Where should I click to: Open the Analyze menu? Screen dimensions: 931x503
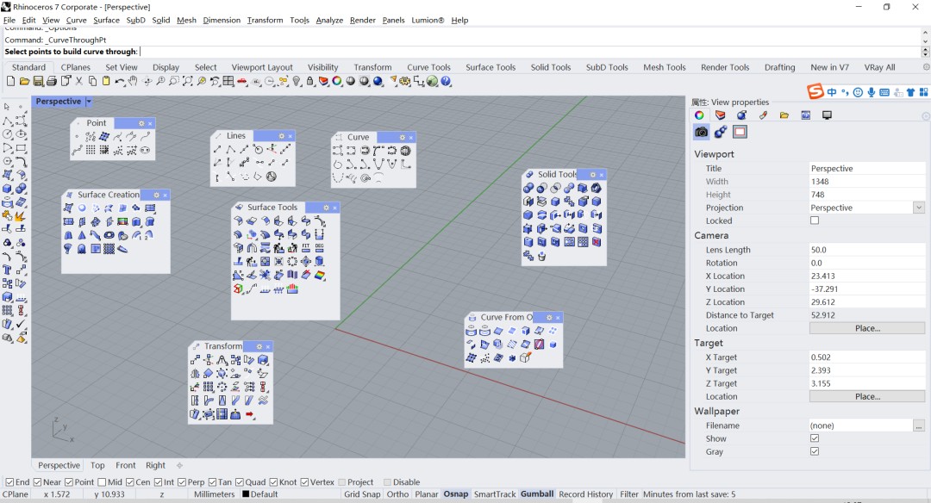coord(329,20)
